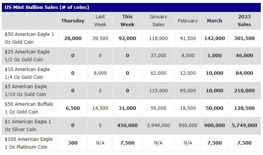Click the $10 American Eagle 1/4 Oz row label

tap(27, 73)
